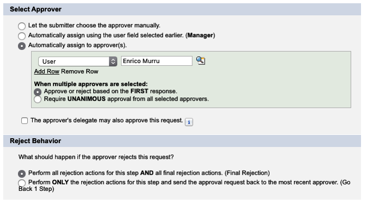Click the up-down arrows on User select
Viewport: 367px width, 204px height.
[x=113, y=61]
